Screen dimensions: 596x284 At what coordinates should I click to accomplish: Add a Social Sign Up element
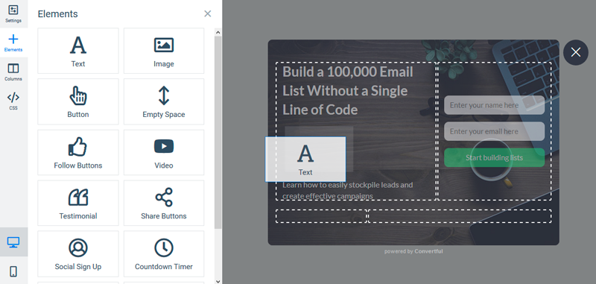tap(78, 253)
